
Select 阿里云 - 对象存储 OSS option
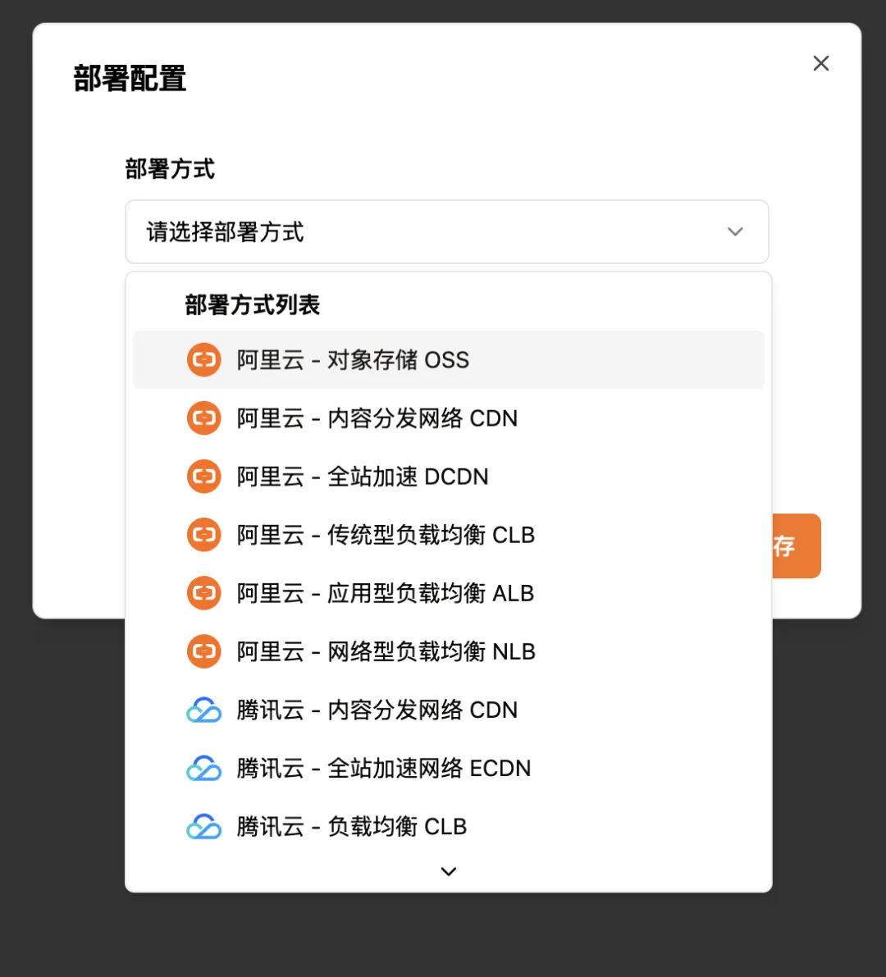[354, 360]
